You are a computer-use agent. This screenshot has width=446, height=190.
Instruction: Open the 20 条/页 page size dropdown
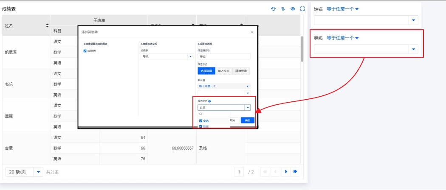39,172
